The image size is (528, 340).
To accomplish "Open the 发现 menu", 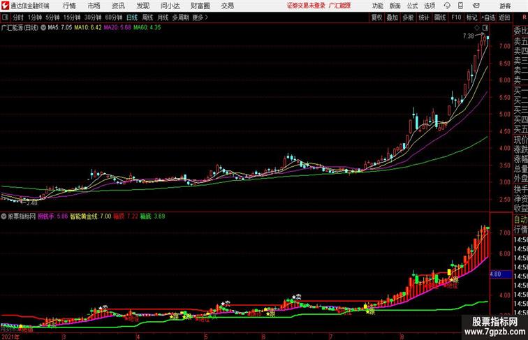I will point(142,6).
